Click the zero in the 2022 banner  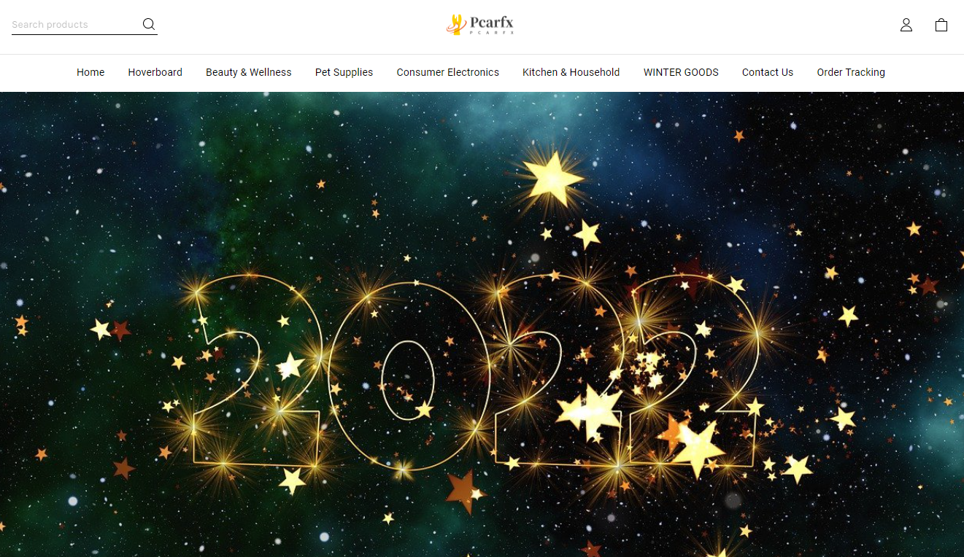[x=408, y=377]
